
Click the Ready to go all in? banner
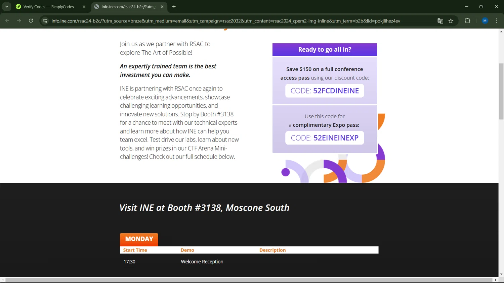coord(325,50)
